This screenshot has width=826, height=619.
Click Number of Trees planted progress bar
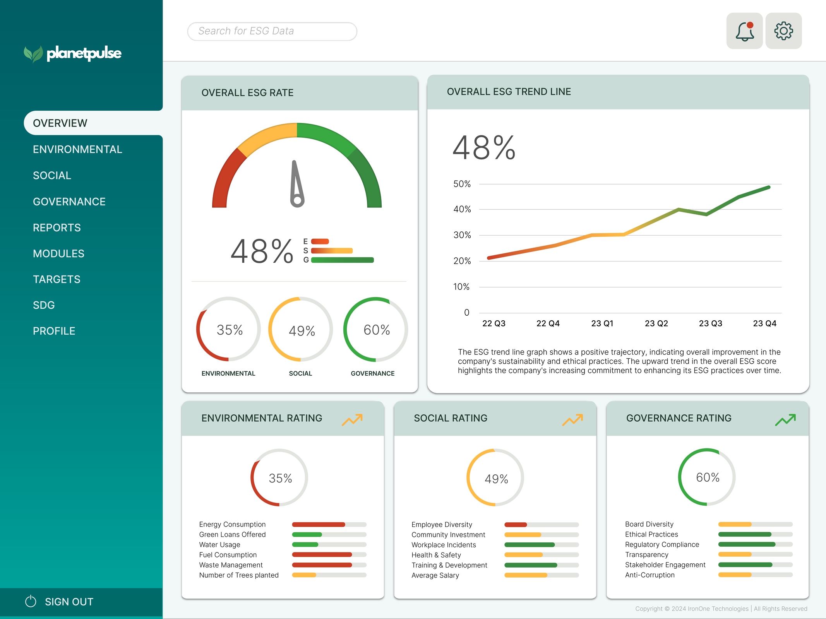tap(329, 575)
